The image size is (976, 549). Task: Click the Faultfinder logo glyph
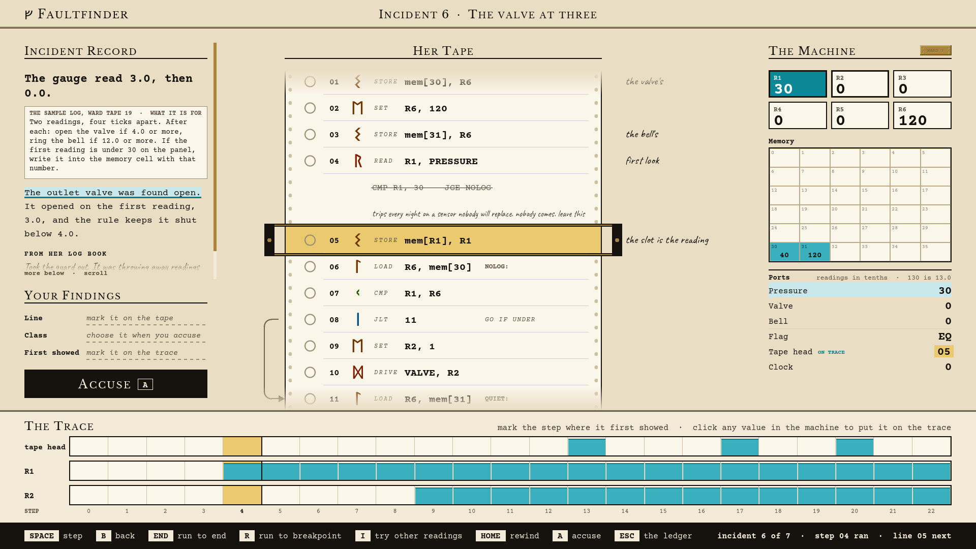[29, 14]
